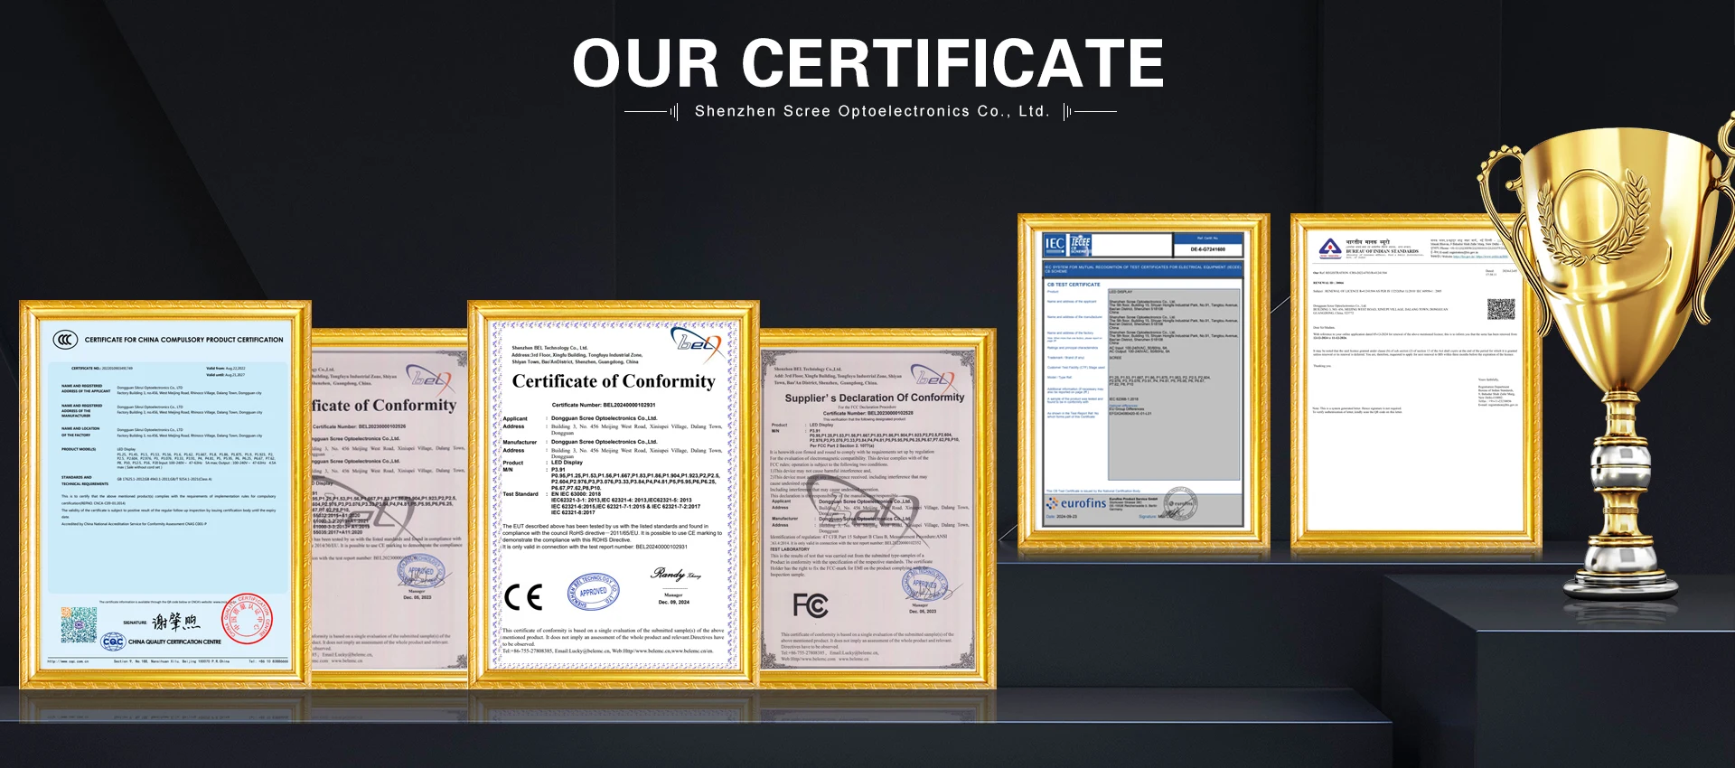Open the Supplier's Declaration Of Conformity certificate

tap(877, 510)
